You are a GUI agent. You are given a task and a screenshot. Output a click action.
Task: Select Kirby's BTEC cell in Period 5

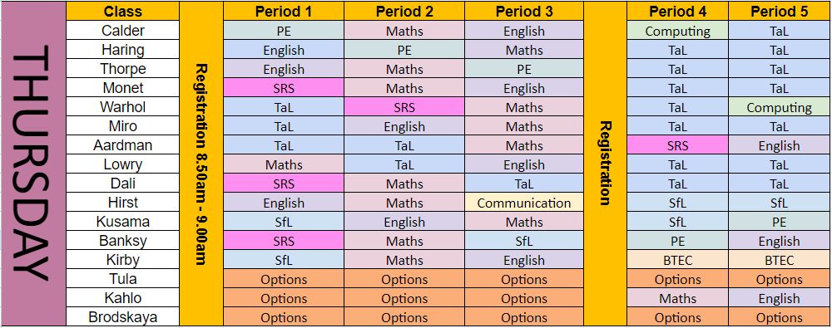click(780, 260)
